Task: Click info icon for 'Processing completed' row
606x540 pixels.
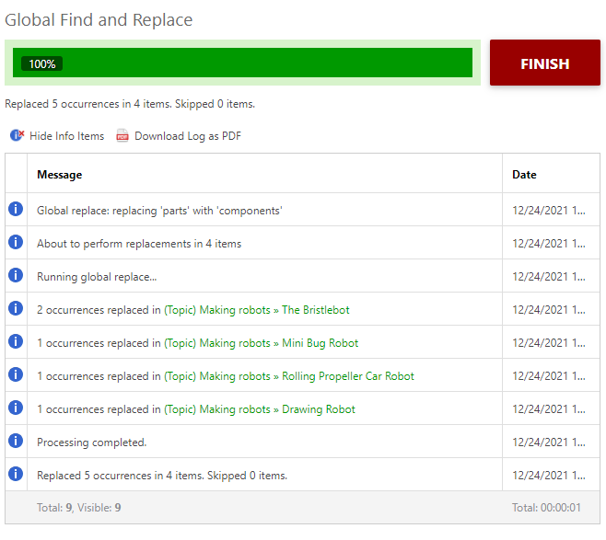Action: [16, 441]
